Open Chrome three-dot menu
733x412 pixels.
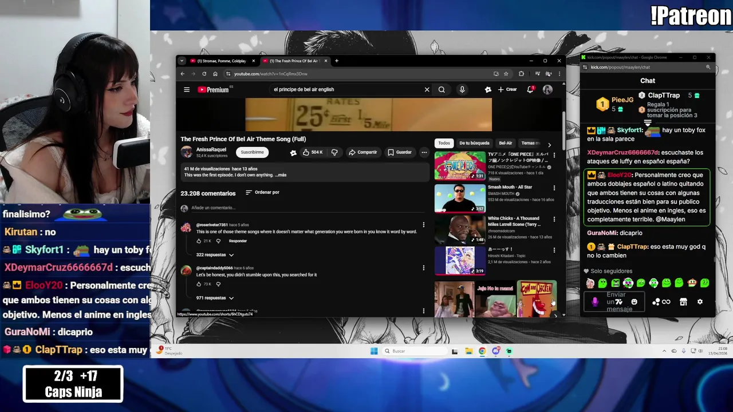pyautogui.click(x=559, y=74)
